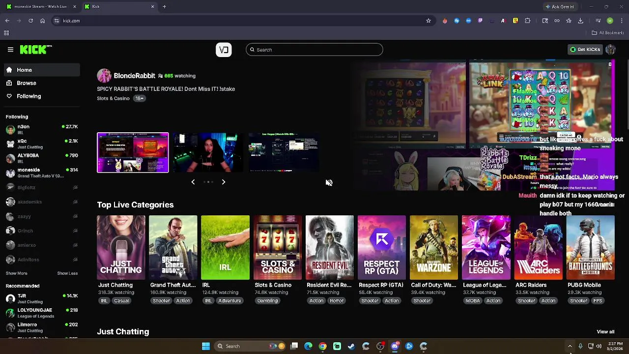This screenshot has height=354, width=629.
Task: Open Discord from the taskbar
Action: [395, 346]
